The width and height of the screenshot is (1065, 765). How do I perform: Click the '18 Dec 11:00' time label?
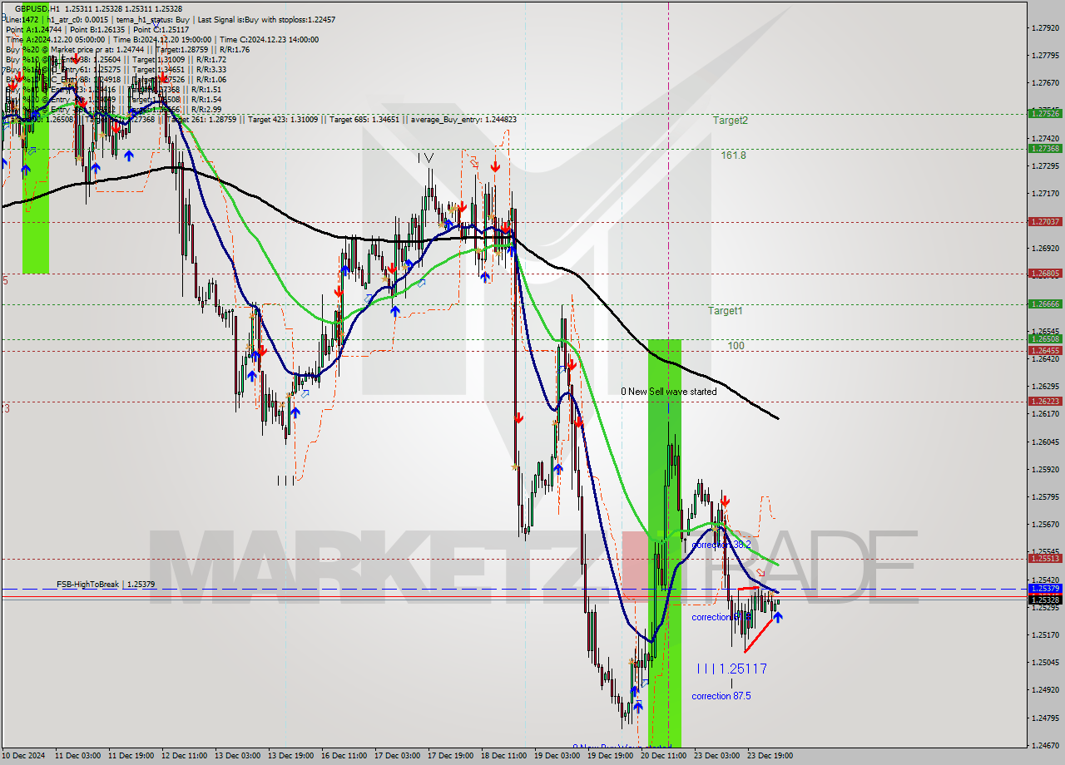tap(503, 756)
